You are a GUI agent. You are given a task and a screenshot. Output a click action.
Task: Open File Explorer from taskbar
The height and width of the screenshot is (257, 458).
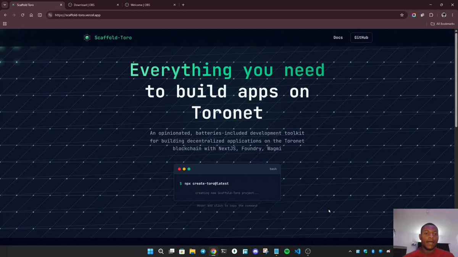click(192, 251)
